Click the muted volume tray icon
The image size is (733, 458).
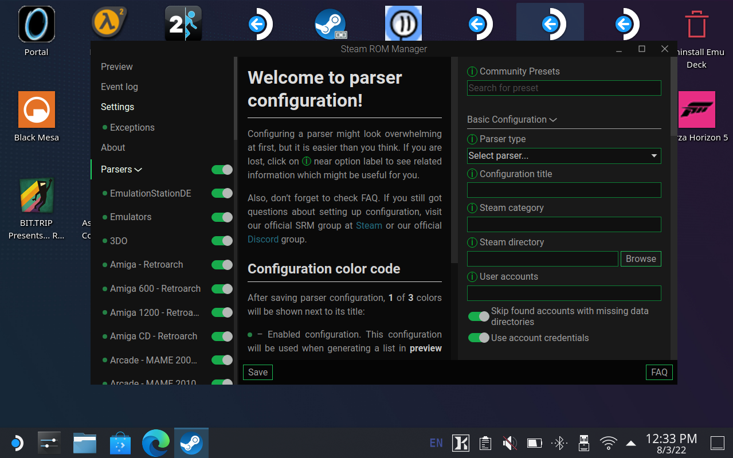click(509, 443)
